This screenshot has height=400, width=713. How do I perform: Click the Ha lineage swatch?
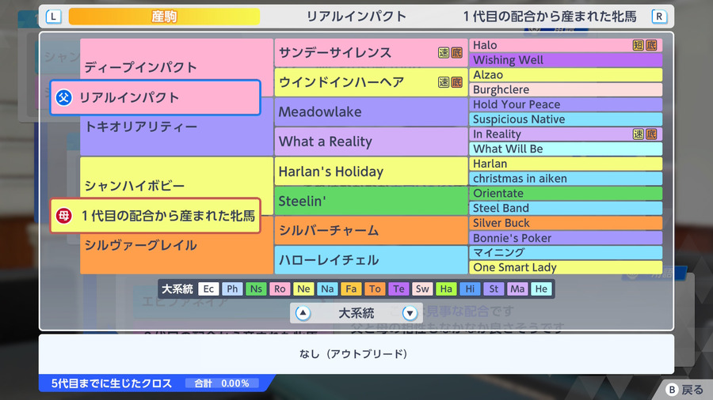(446, 289)
